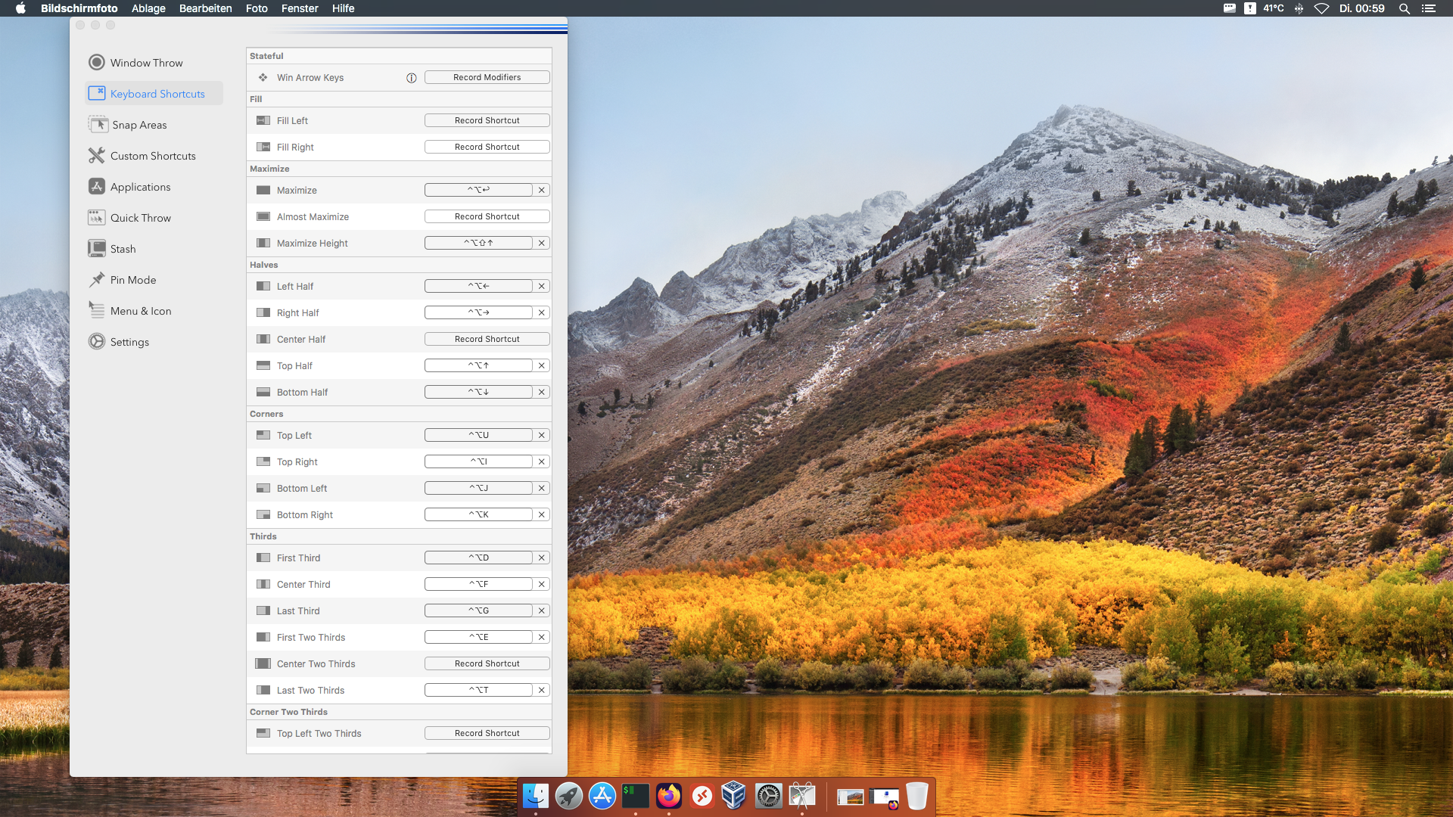Edit the Bottom Right shortcut field
This screenshot has width=1453, height=817.
(478, 514)
